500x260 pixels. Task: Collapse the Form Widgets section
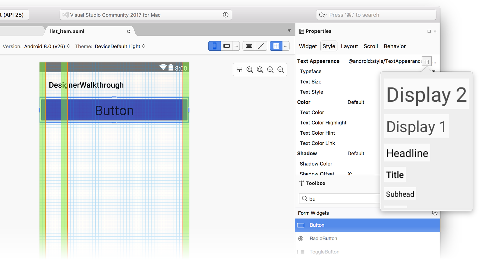pos(435,213)
